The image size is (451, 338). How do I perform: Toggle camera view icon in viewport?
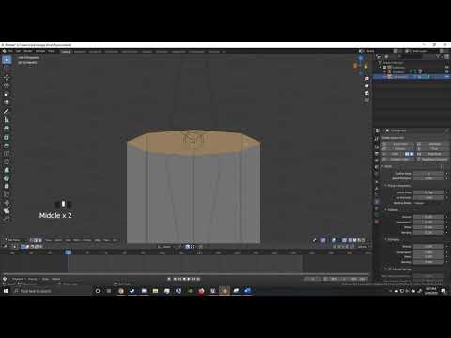(x=366, y=93)
